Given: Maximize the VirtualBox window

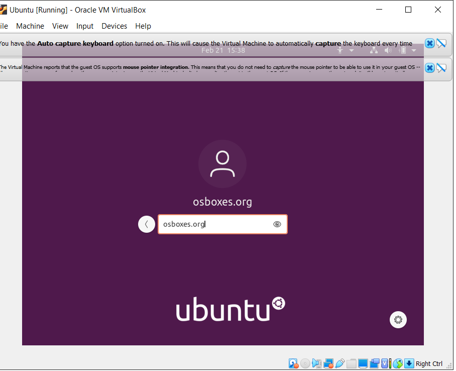Looking at the screenshot, I should (x=408, y=10).
